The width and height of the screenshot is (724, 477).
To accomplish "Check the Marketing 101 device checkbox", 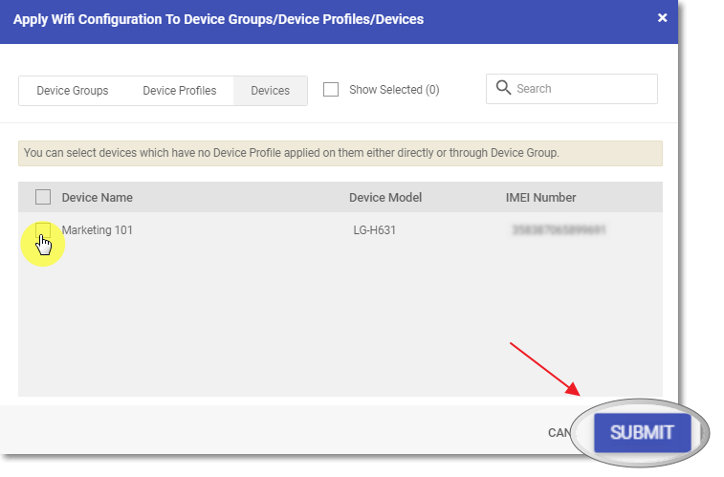I will tap(43, 229).
